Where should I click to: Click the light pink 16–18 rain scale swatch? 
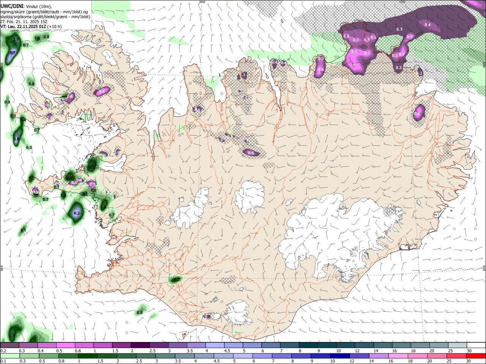click(398, 356)
